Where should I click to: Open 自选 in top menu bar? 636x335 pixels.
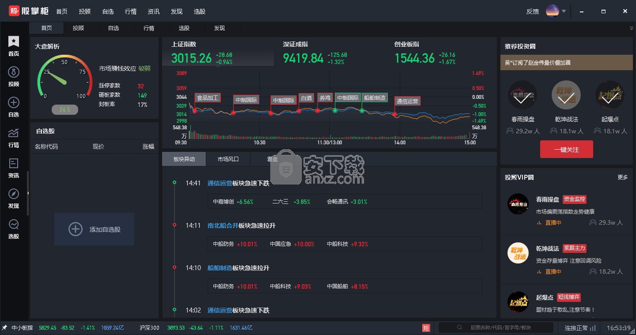pyautogui.click(x=108, y=11)
